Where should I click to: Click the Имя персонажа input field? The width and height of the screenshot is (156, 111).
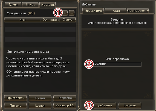[117, 64]
